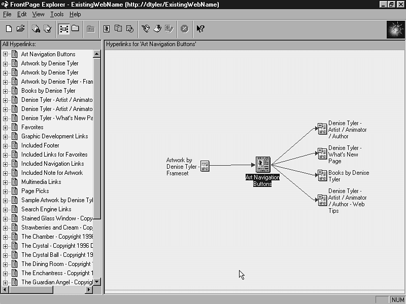
Task: Select Search Engine Links in the hyperlinks list
Action: coord(46,209)
